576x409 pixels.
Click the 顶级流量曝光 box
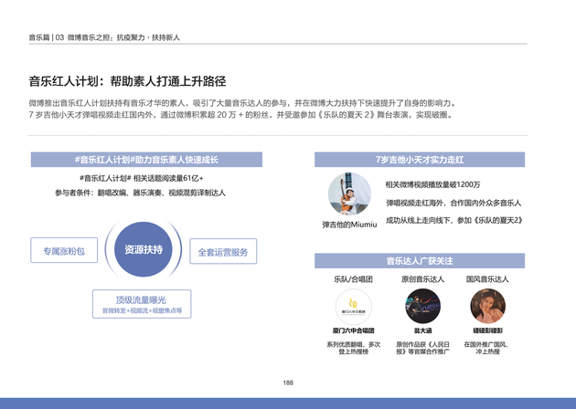click(142, 304)
